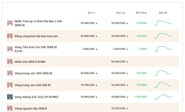Click the logo next to Vàng Tiểu Kim Cát
The width and height of the screenshot is (185, 112).
[10, 49]
